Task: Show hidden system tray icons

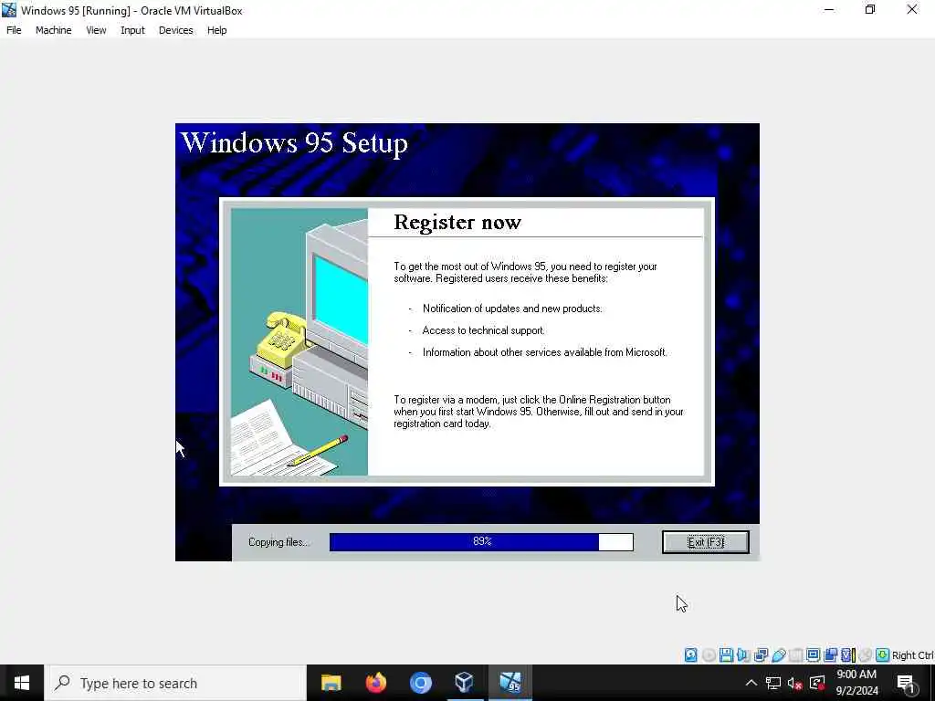Action: click(x=751, y=683)
